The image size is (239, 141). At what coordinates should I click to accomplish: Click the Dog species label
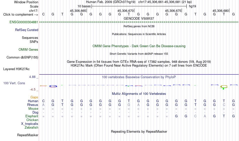[35, 112]
